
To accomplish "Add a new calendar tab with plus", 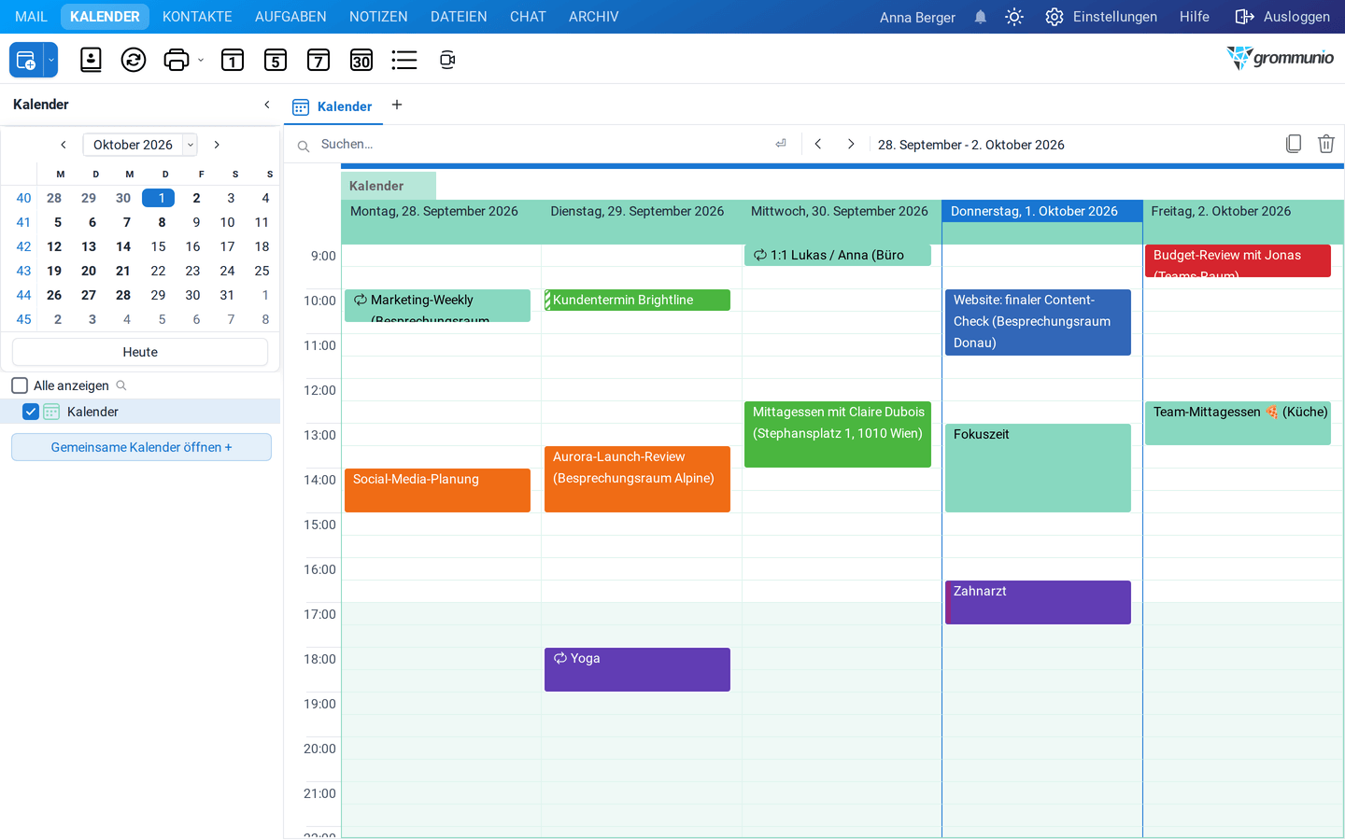I will pos(397,105).
